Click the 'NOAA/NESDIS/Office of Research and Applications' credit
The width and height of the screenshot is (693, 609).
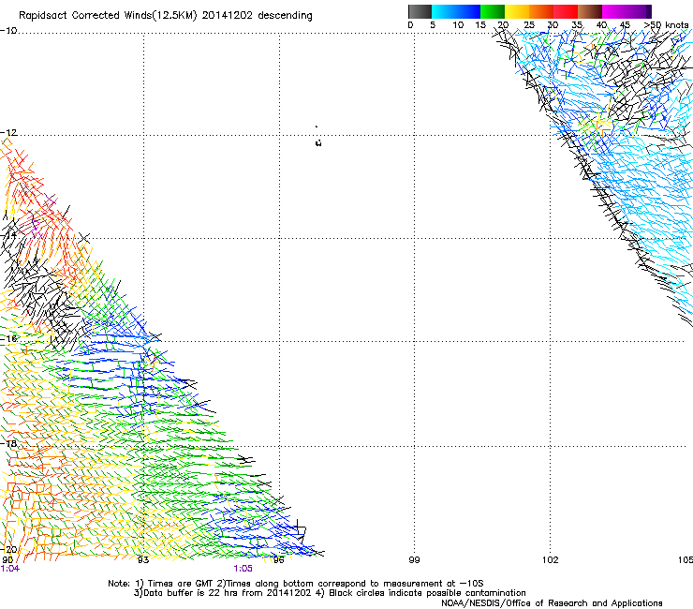(552, 603)
